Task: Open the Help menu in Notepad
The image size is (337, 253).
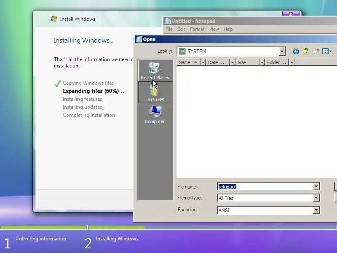Action: point(228,29)
